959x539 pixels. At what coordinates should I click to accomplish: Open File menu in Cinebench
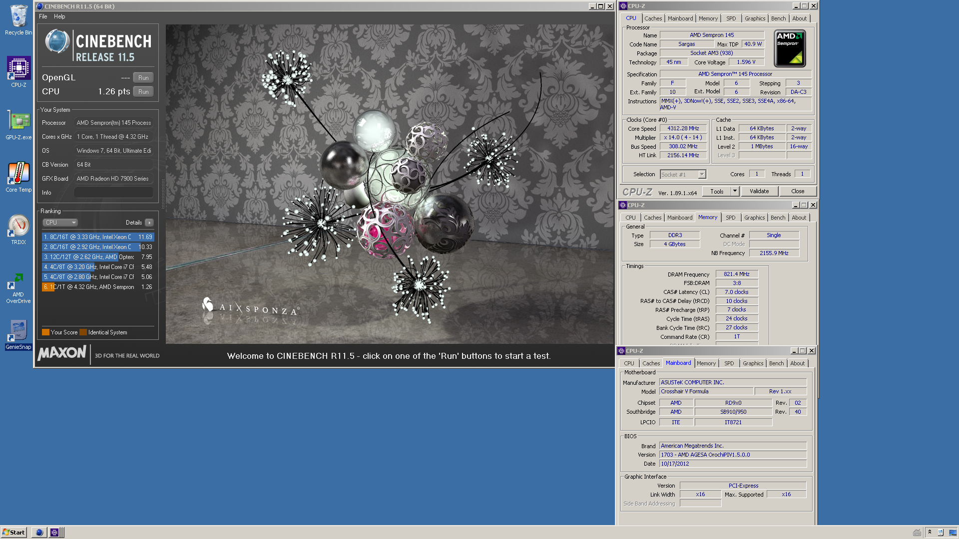(43, 16)
